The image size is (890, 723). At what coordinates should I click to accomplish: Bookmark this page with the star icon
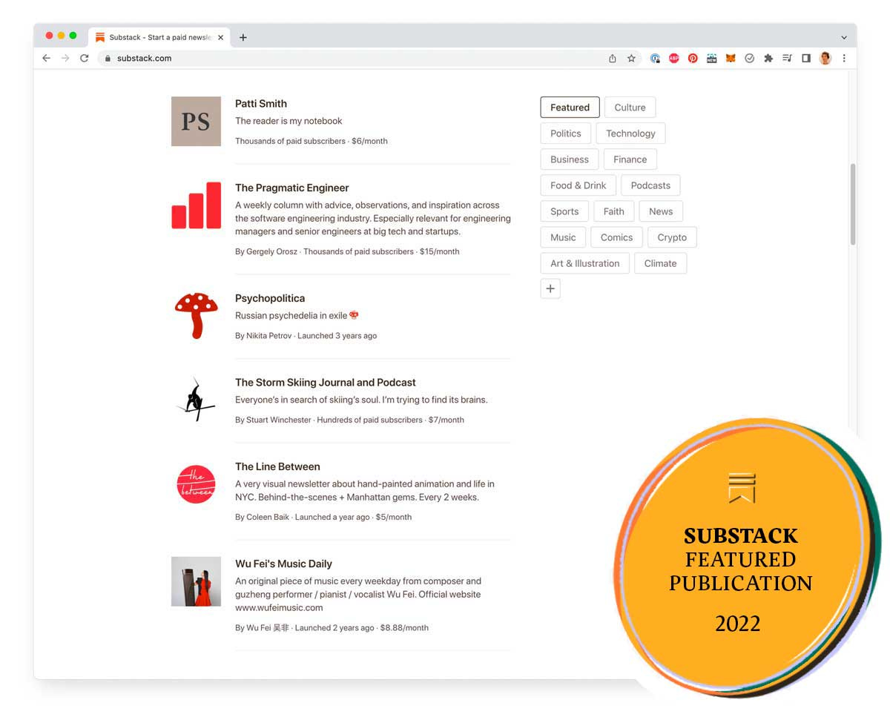(631, 58)
